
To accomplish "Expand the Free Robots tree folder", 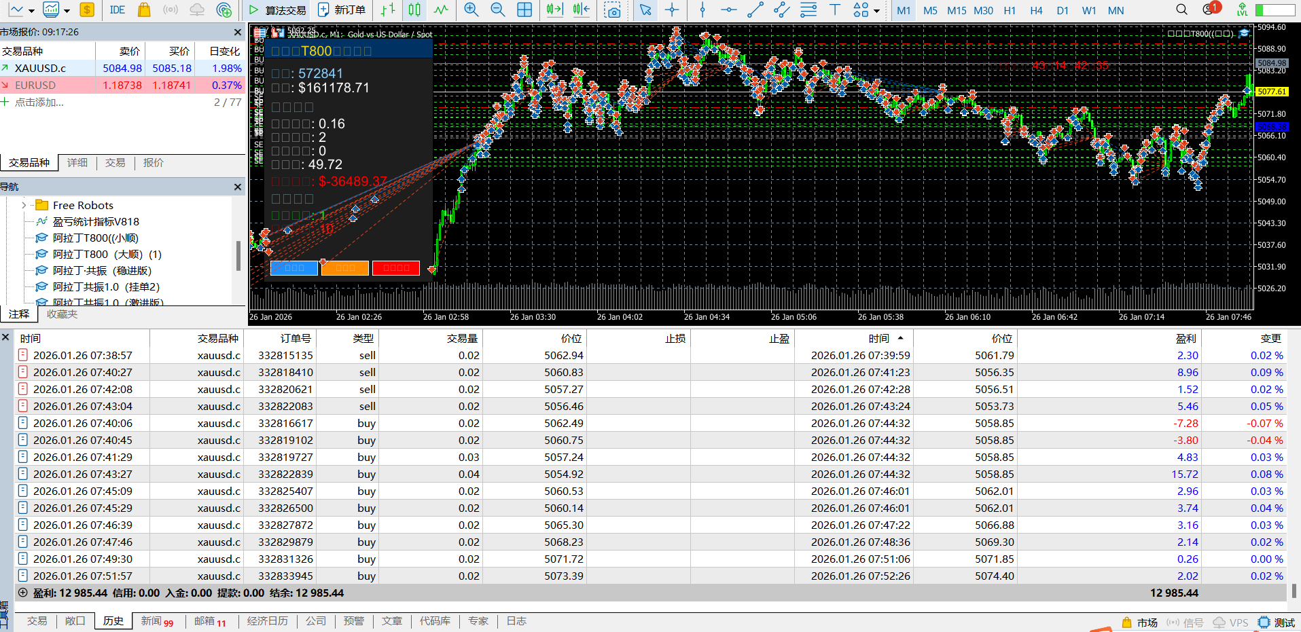I will pos(24,205).
